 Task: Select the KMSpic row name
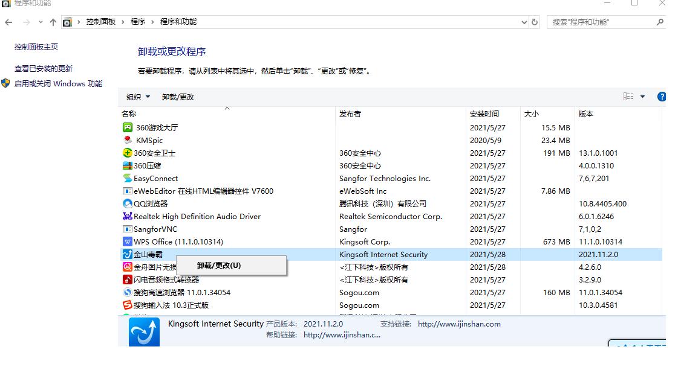(149, 140)
